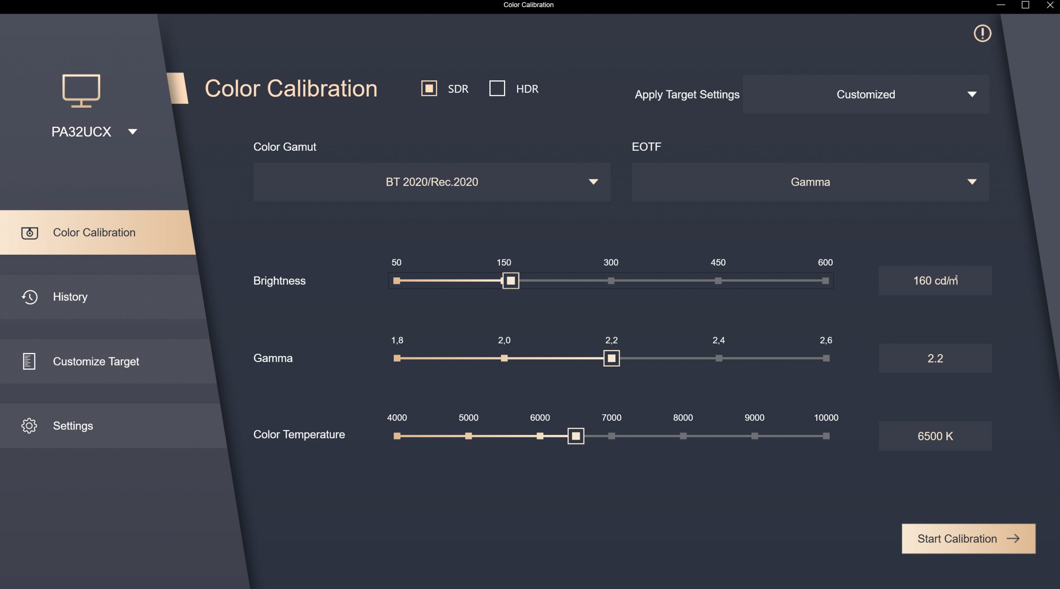Click the arrow icon on Start Calibration

tap(1013, 538)
